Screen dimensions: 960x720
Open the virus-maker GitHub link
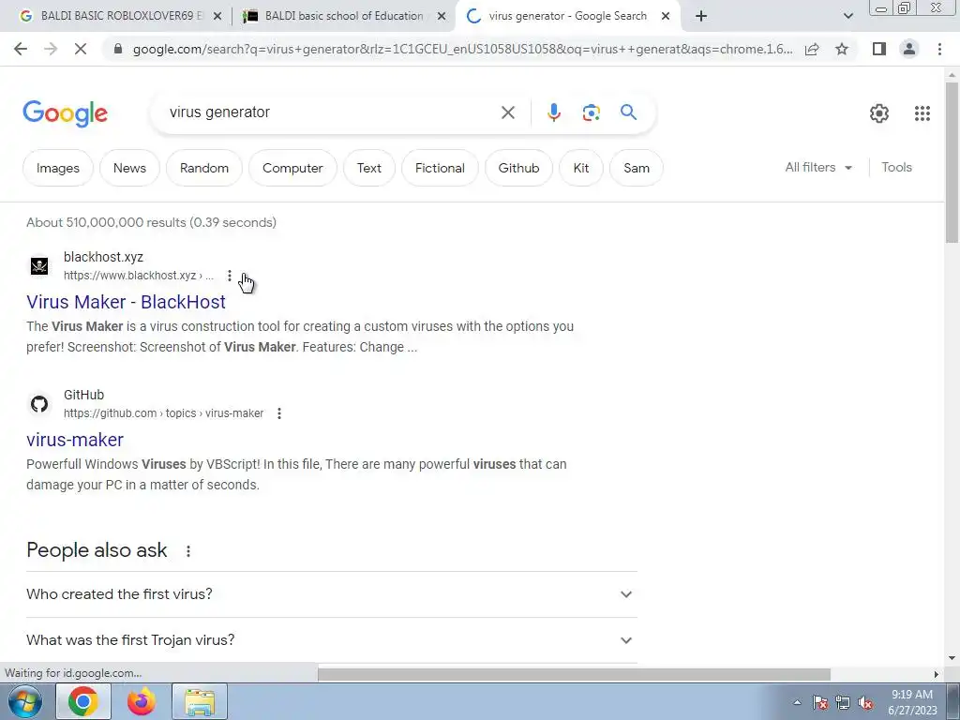(x=75, y=440)
